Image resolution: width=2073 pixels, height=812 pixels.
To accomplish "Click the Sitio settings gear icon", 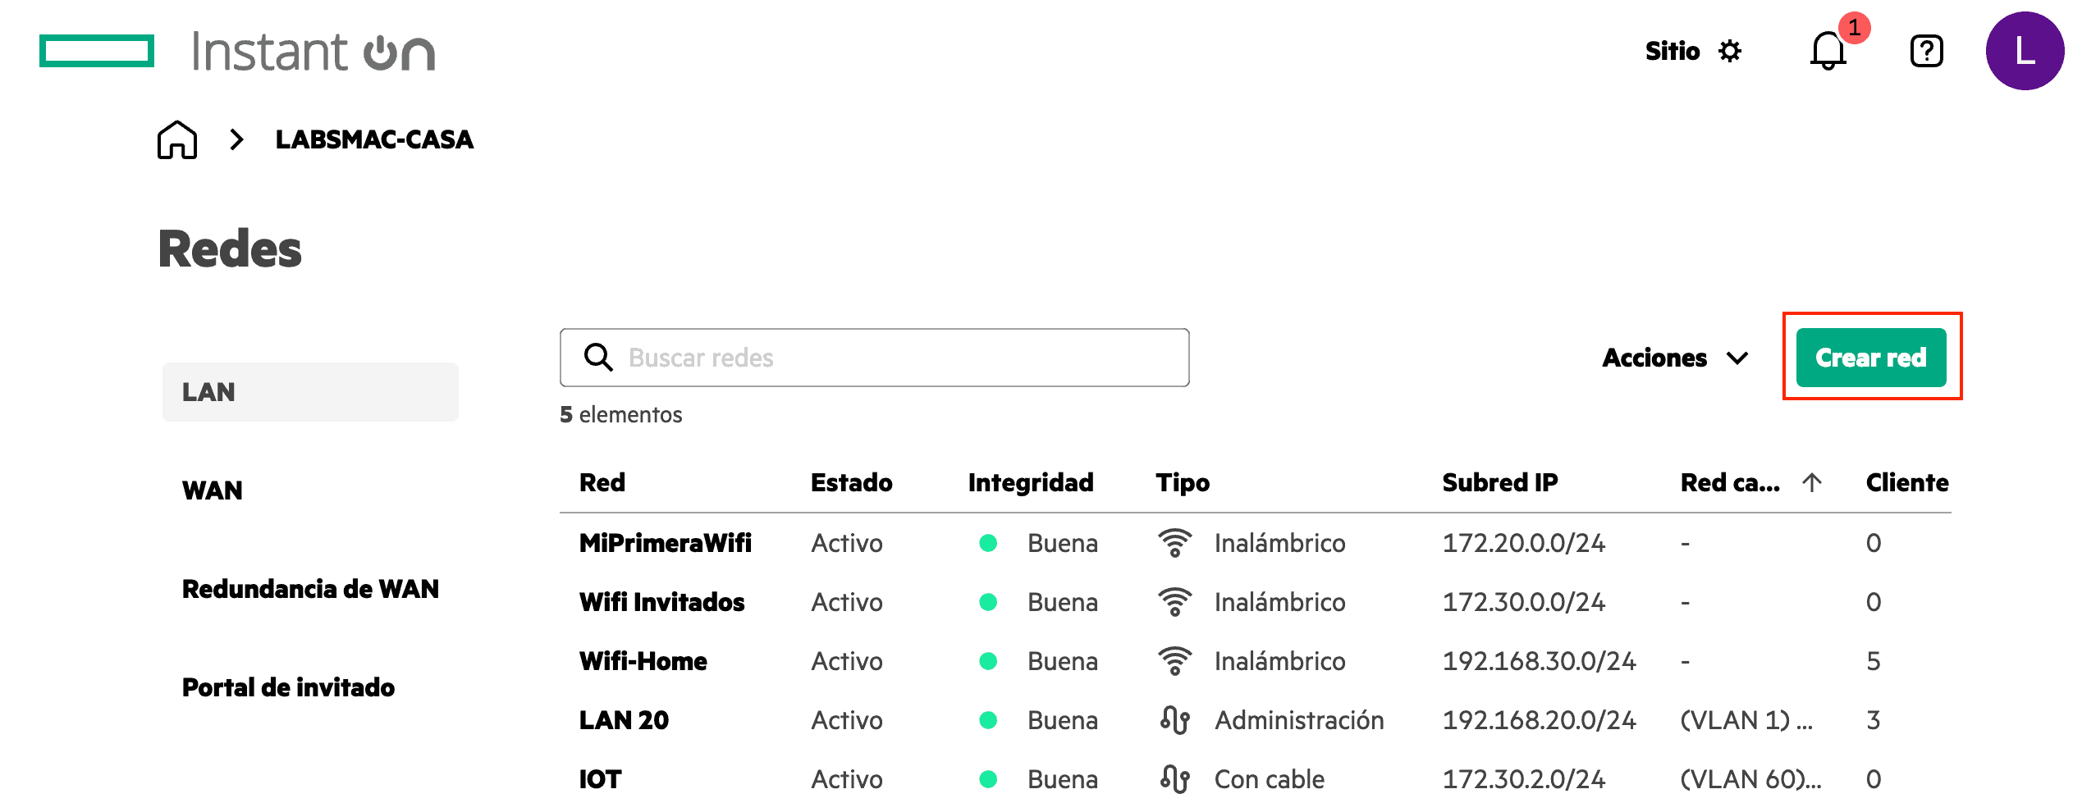I will (x=1730, y=51).
